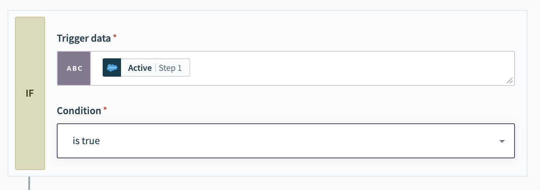
Task: Select the 'is true' text in Condition box
Action: pos(86,141)
